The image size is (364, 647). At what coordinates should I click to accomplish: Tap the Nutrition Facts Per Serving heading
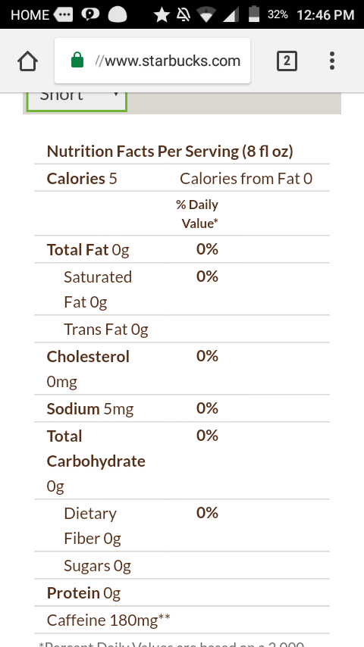[170, 152]
